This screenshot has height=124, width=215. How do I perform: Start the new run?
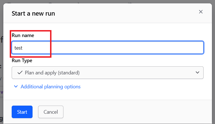(x=22, y=112)
